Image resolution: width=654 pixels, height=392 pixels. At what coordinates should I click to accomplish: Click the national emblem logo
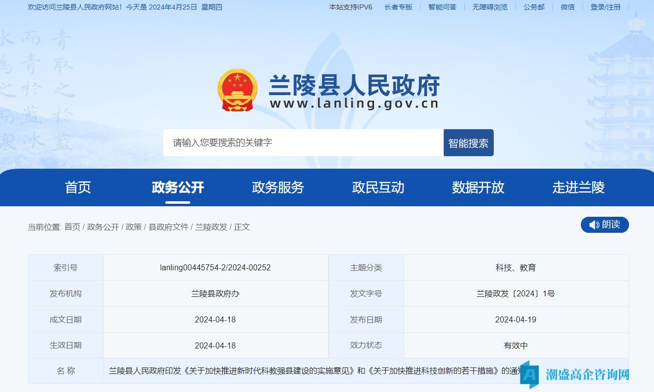(237, 90)
